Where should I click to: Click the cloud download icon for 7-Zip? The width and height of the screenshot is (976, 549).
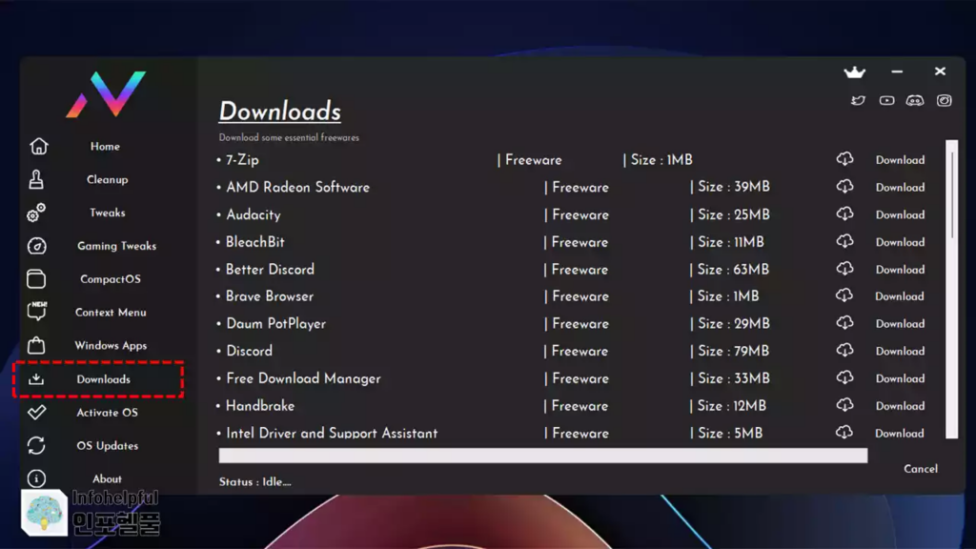[x=844, y=159]
